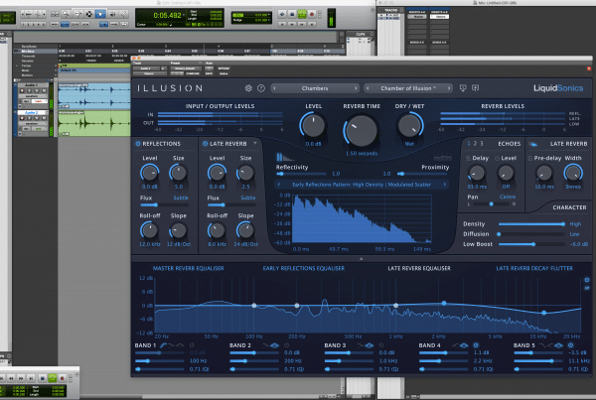Switch to Early Reflections Equaliser tab
Image resolution: width=596 pixels, height=400 pixels.
[304, 268]
